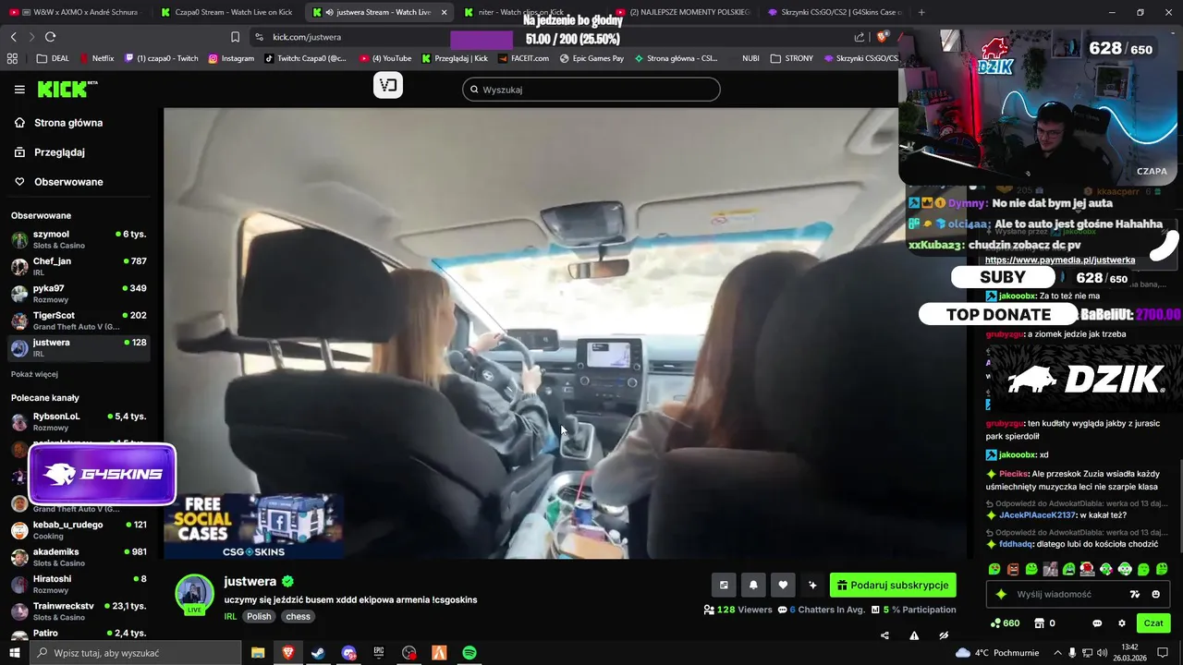Switch to the 'W&W x AXMO' browser tab
The height and width of the screenshot is (665, 1183).
point(79,12)
